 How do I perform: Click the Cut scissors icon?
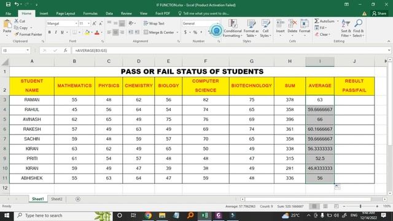17,21
